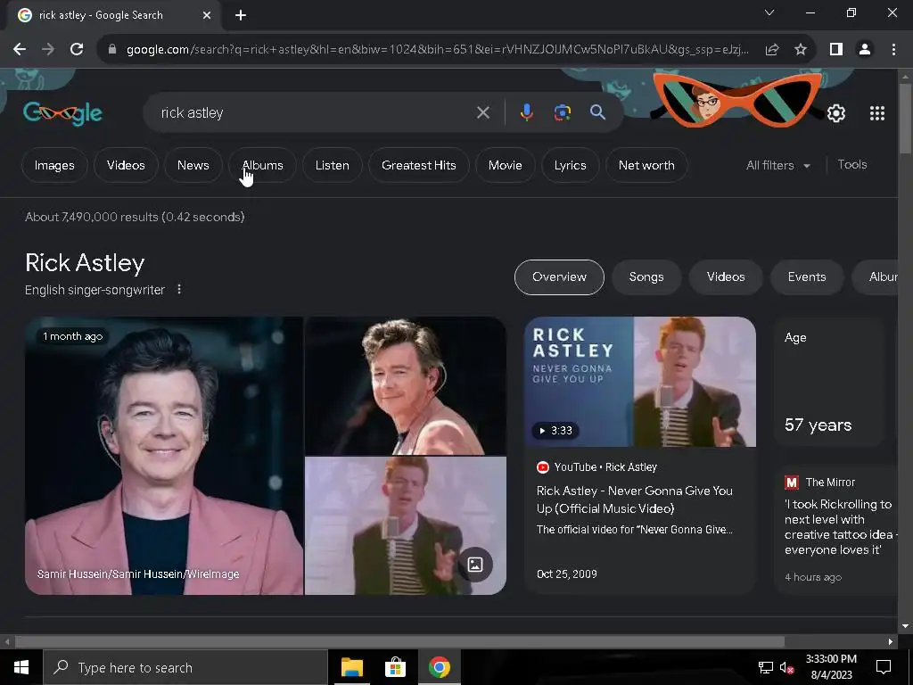Select the Movie filter chip

click(506, 165)
